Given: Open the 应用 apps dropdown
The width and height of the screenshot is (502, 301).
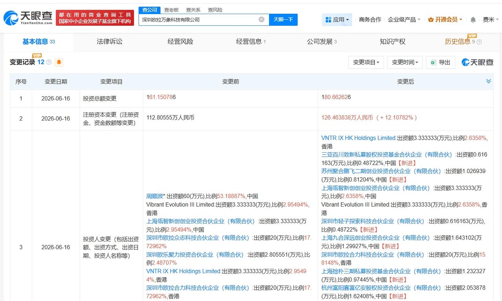Looking at the screenshot, I should coord(337,20).
